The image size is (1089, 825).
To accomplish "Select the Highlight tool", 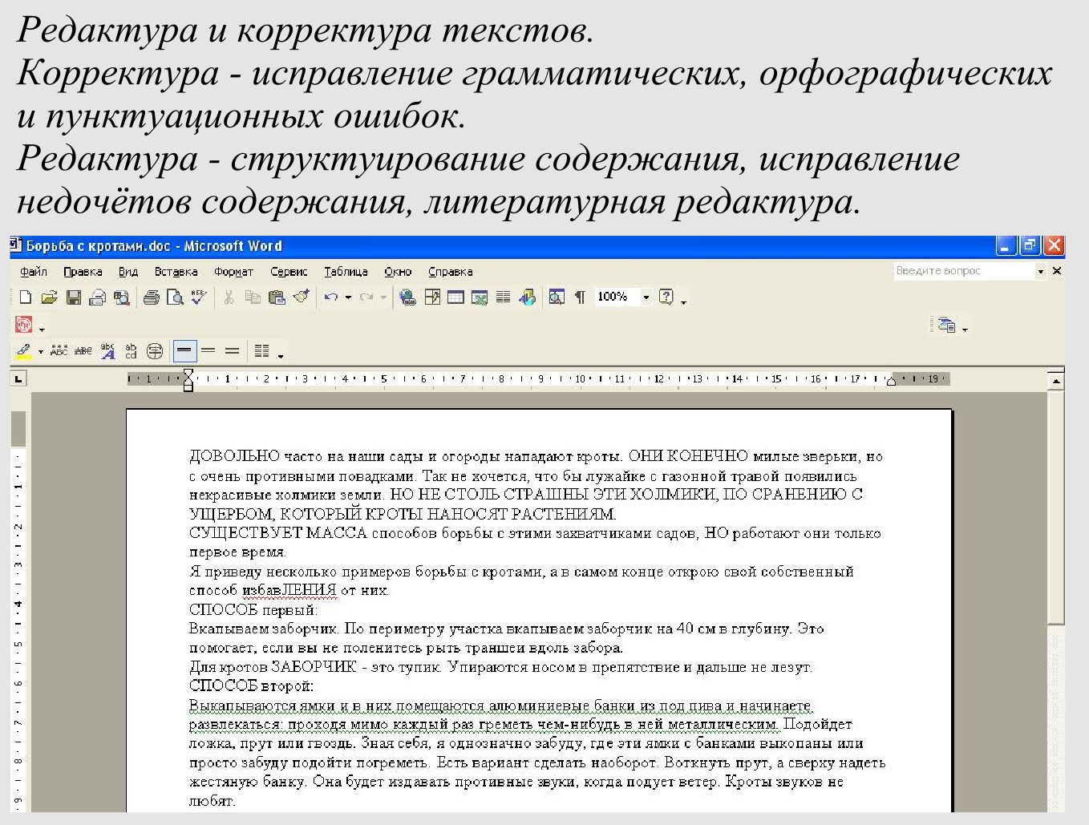I will point(22,350).
